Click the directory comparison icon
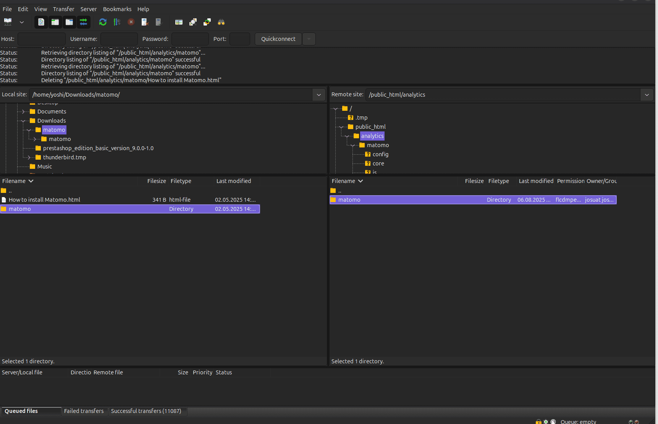This screenshot has width=658, height=424. 193,22
